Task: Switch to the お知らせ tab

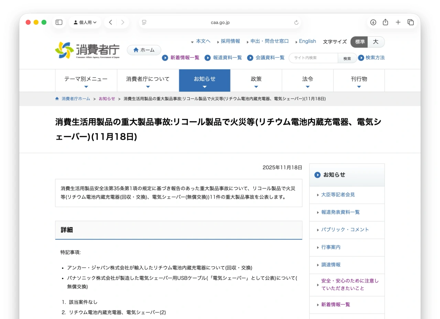Action: point(205,80)
